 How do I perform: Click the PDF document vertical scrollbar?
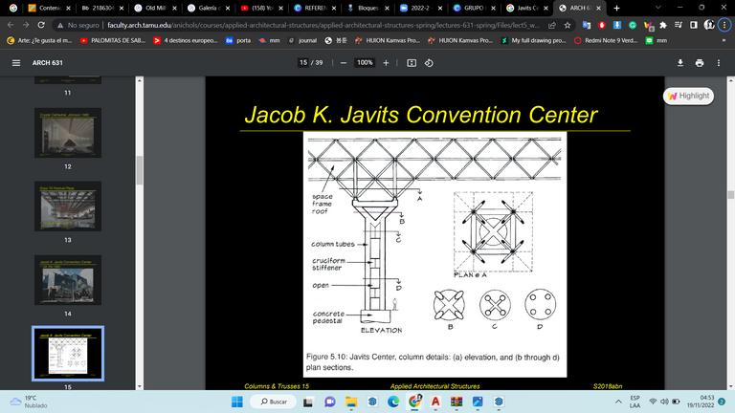pyautogui.click(x=730, y=194)
